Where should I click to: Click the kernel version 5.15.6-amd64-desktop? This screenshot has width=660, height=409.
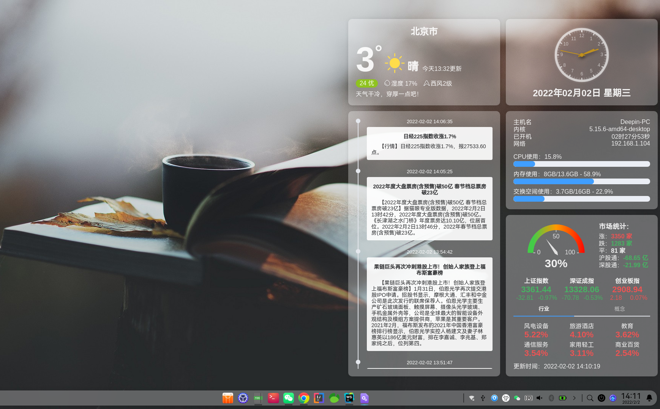[620, 129]
